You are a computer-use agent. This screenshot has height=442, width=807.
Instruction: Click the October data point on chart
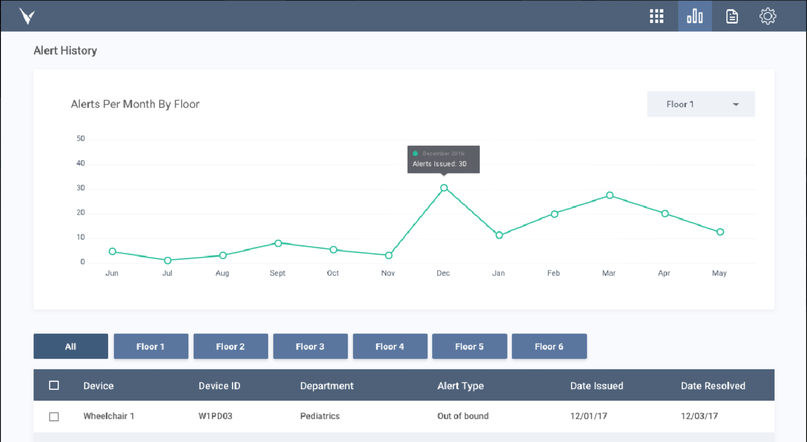tap(333, 250)
